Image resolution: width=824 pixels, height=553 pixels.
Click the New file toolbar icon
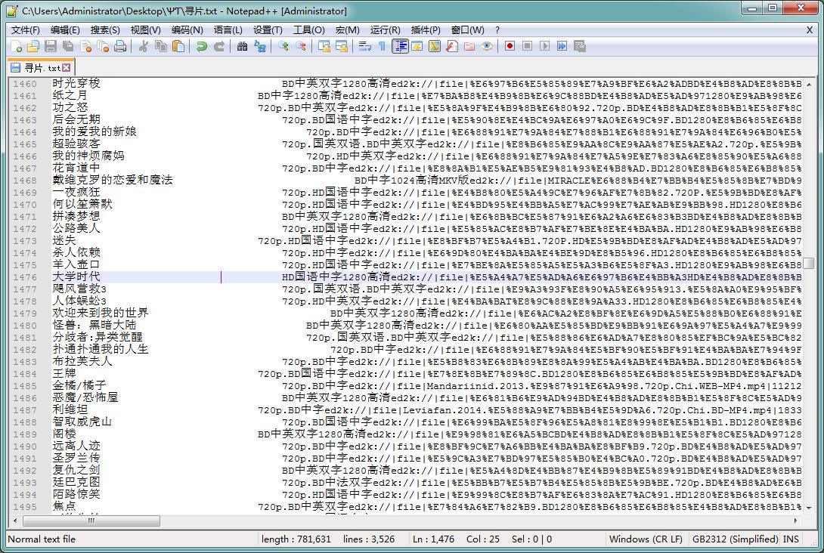coord(17,47)
